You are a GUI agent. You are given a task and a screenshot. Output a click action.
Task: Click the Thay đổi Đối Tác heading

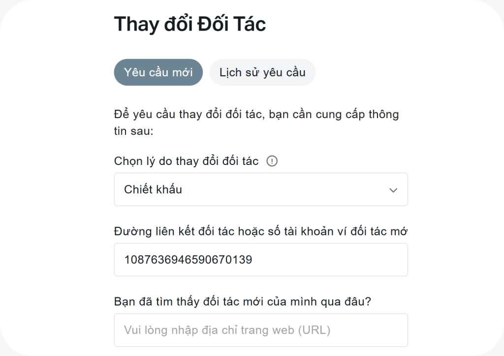click(x=190, y=24)
